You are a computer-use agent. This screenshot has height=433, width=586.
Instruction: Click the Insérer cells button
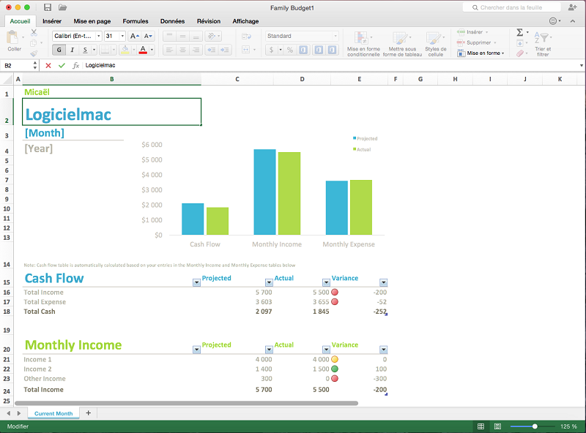[472, 32]
